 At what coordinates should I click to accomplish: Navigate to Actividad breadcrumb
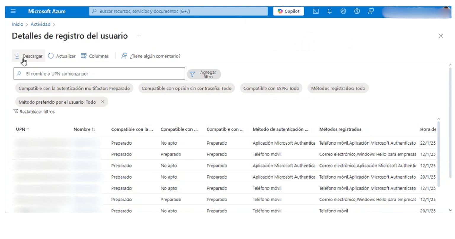click(x=40, y=24)
